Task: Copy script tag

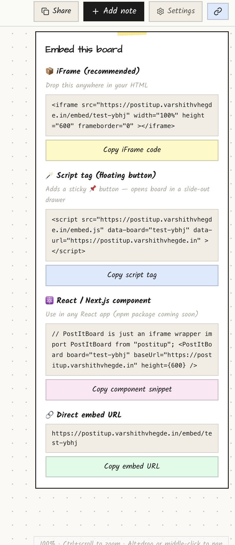Action: click(132, 275)
